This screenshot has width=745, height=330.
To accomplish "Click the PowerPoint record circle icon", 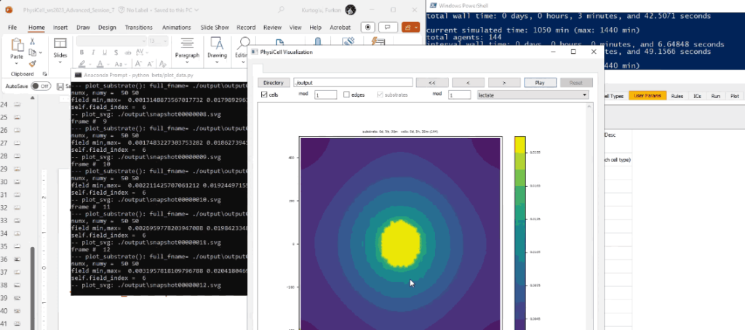I will pos(368,27).
